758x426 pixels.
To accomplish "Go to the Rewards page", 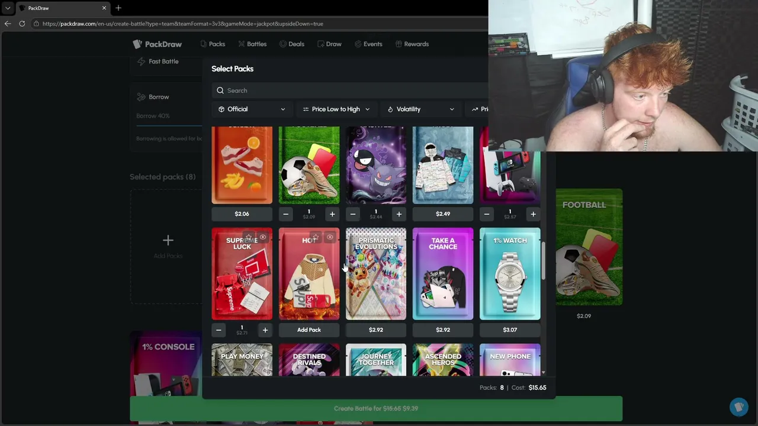I will click(412, 44).
